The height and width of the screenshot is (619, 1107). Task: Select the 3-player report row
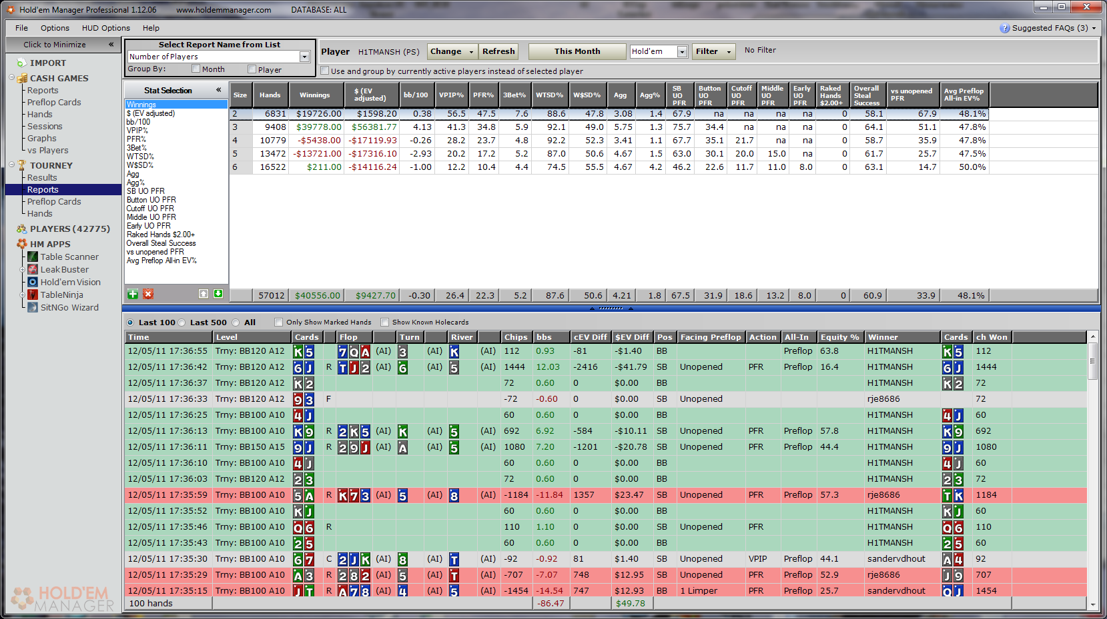[x=609, y=127]
